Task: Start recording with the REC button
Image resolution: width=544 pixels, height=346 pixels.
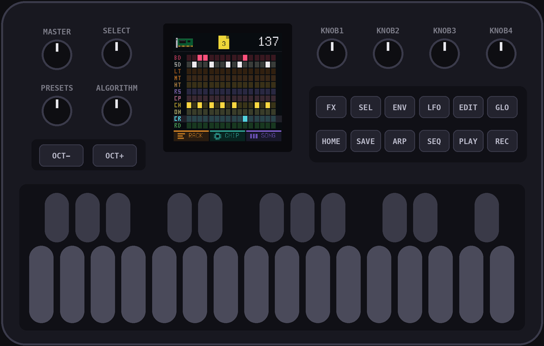Action: coord(502,141)
